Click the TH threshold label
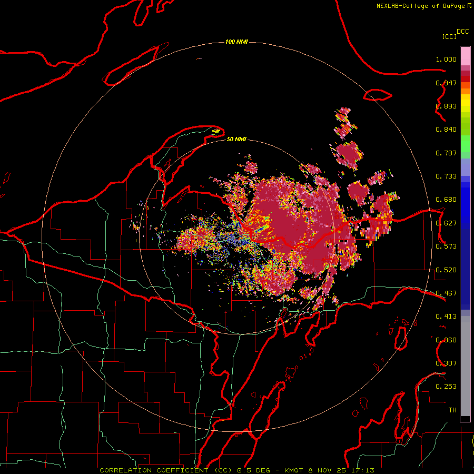The width and height of the screenshot is (474, 474). tap(452, 410)
